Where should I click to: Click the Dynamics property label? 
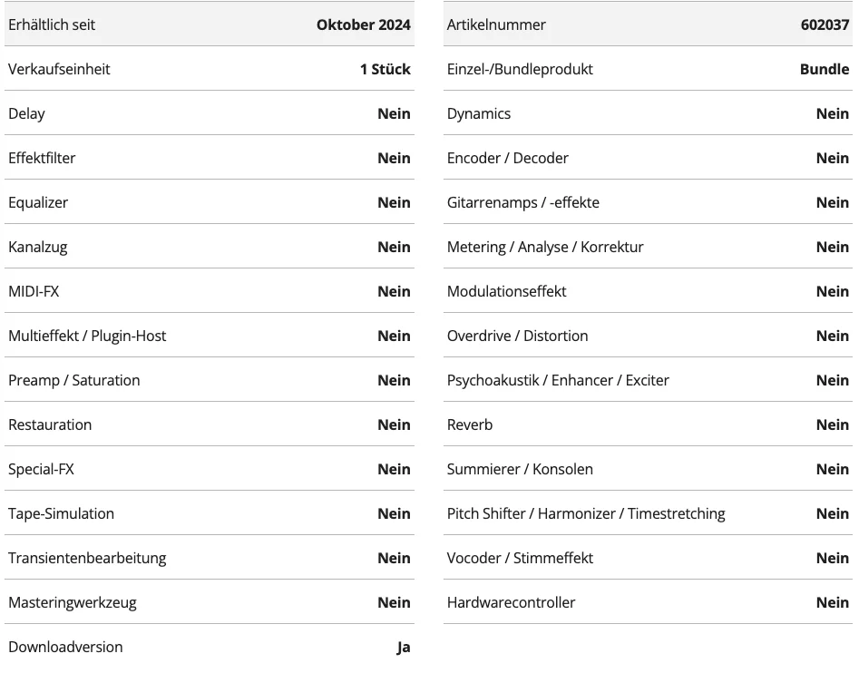pyautogui.click(x=479, y=114)
